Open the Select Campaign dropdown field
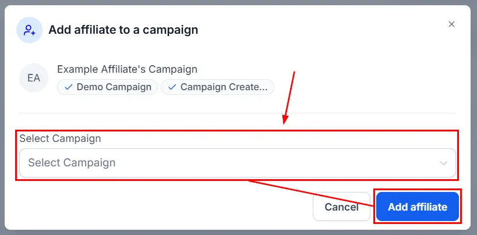This screenshot has width=477, height=235. [x=237, y=163]
